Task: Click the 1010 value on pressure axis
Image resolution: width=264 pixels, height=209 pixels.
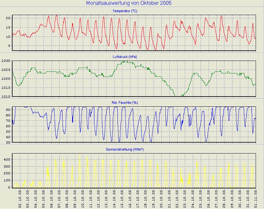Action: [6, 97]
